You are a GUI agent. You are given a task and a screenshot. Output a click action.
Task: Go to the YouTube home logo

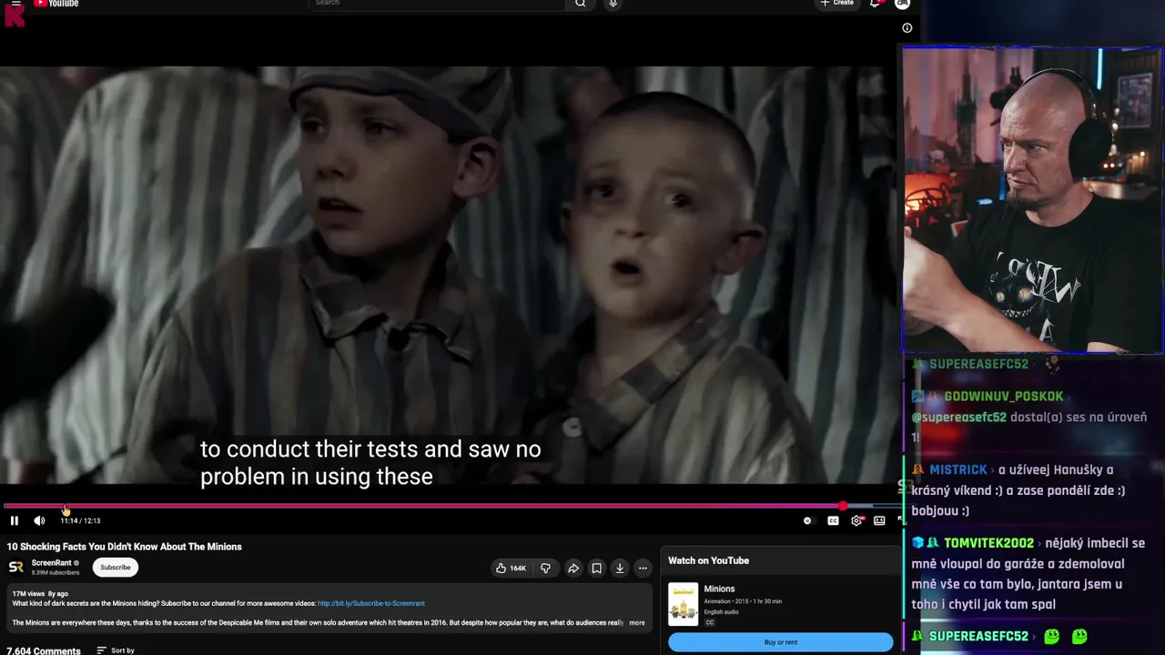tap(56, 4)
